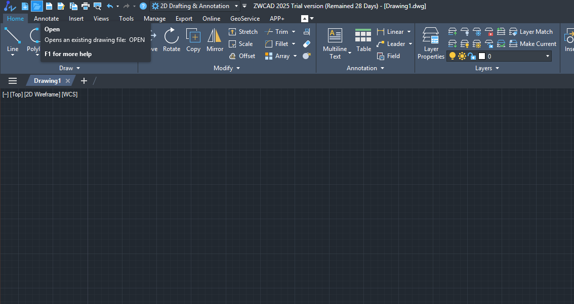The image size is (574, 304).
Task: Insert a Table from Annotation panel
Action: point(363,40)
